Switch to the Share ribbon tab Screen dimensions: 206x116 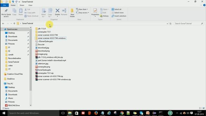click(x=22, y=5)
